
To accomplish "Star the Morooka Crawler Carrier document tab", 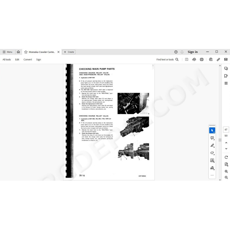I will (x=26, y=52).
